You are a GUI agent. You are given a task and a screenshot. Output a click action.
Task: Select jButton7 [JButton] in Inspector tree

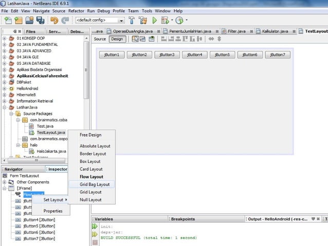click(39, 238)
